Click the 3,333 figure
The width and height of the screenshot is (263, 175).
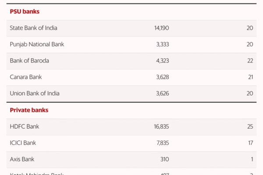point(162,44)
